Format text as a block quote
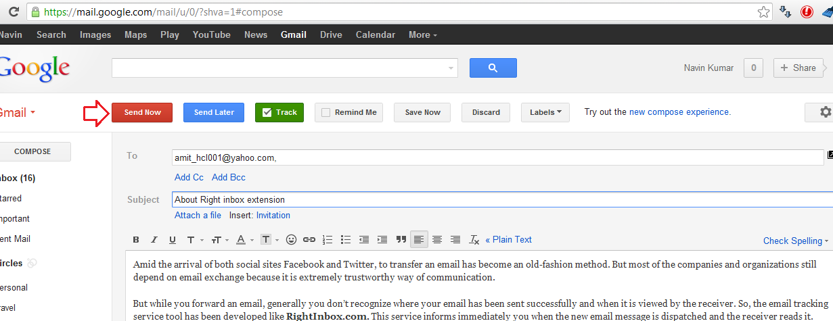The height and width of the screenshot is (321, 833). click(x=401, y=240)
